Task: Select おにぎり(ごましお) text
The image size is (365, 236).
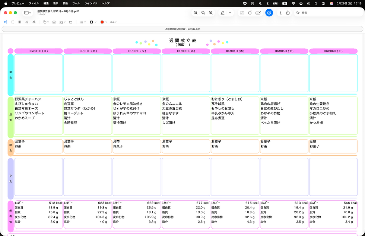Action: (x=227, y=99)
